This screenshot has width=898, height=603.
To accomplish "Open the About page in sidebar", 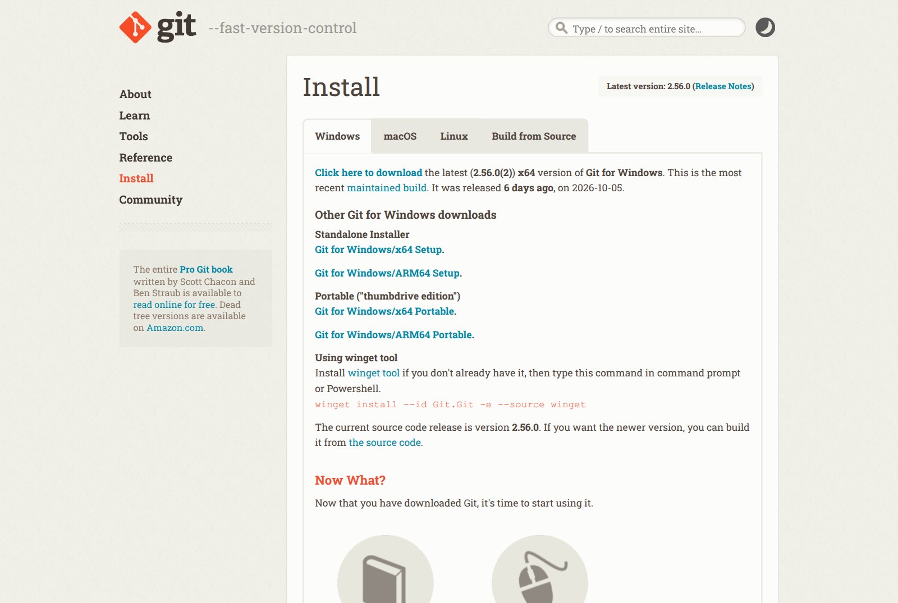I will [x=135, y=94].
